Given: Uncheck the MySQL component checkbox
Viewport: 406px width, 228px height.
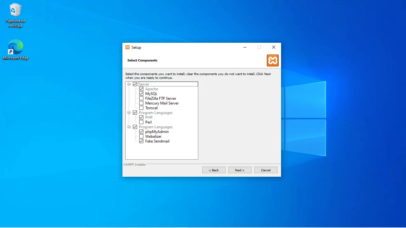Looking at the screenshot, I should click(x=141, y=94).
